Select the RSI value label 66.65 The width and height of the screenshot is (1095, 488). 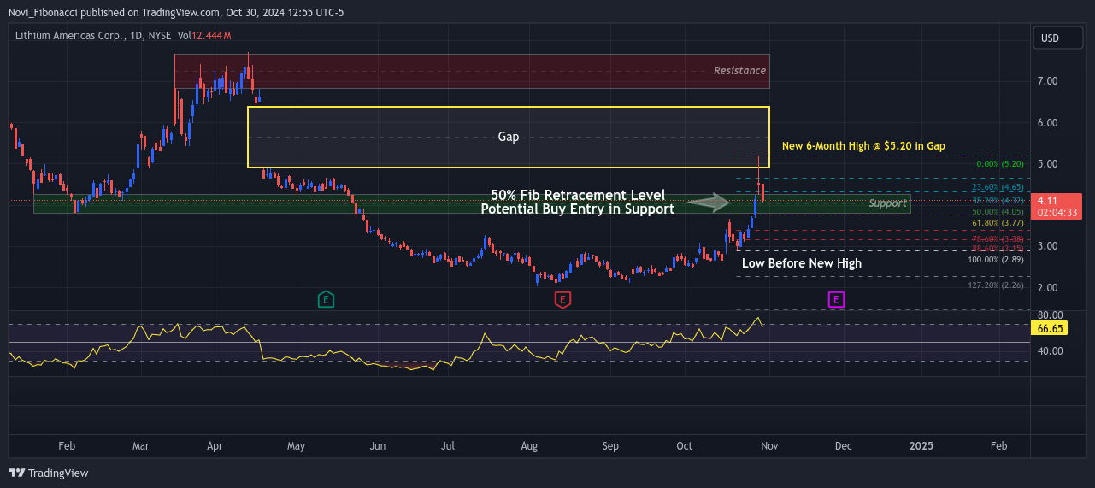(x=1050, y=328)
